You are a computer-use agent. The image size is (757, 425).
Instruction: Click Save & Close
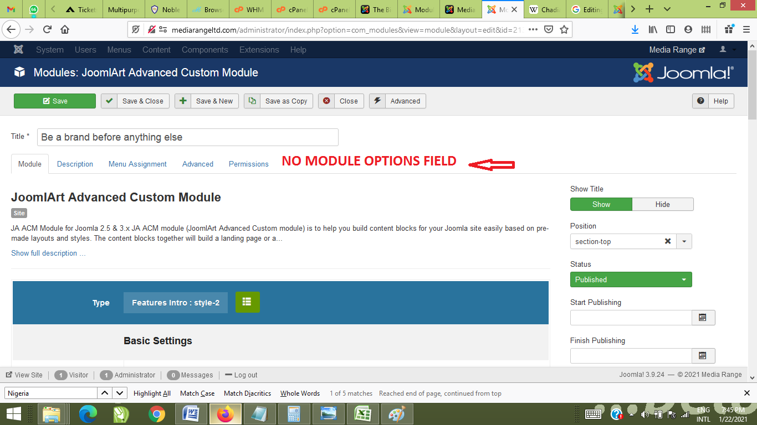coord(135,101)
